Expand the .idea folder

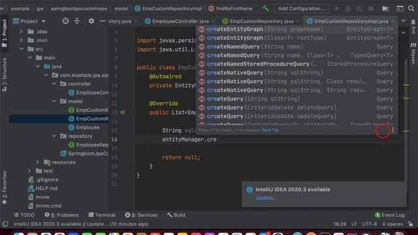(21, 31)
